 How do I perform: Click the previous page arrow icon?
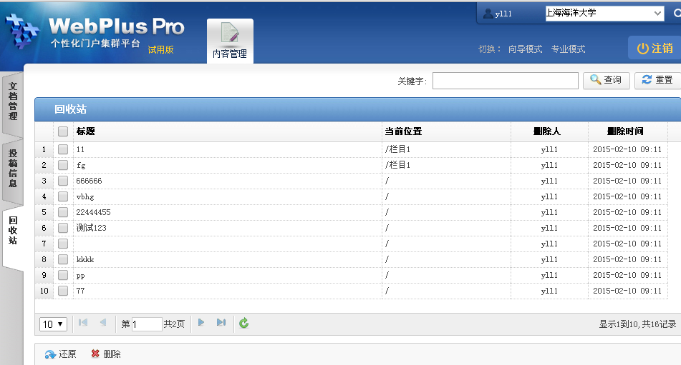[x=103, y=323]
